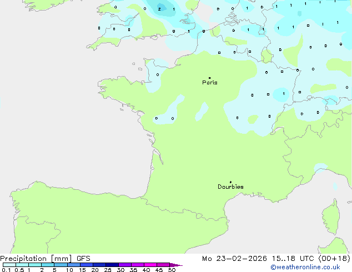This screenshot has width=352, height=272.
Task: Click the legend value '30'
Action: [x=121, y=270]
